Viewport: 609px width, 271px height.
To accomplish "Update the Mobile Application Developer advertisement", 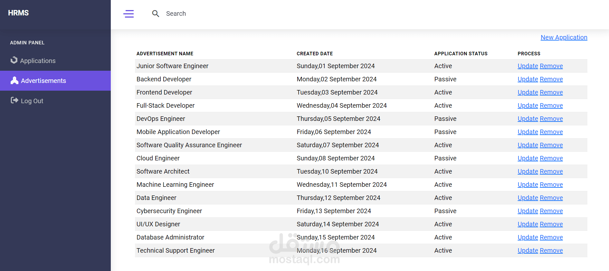I will point(528,132).
